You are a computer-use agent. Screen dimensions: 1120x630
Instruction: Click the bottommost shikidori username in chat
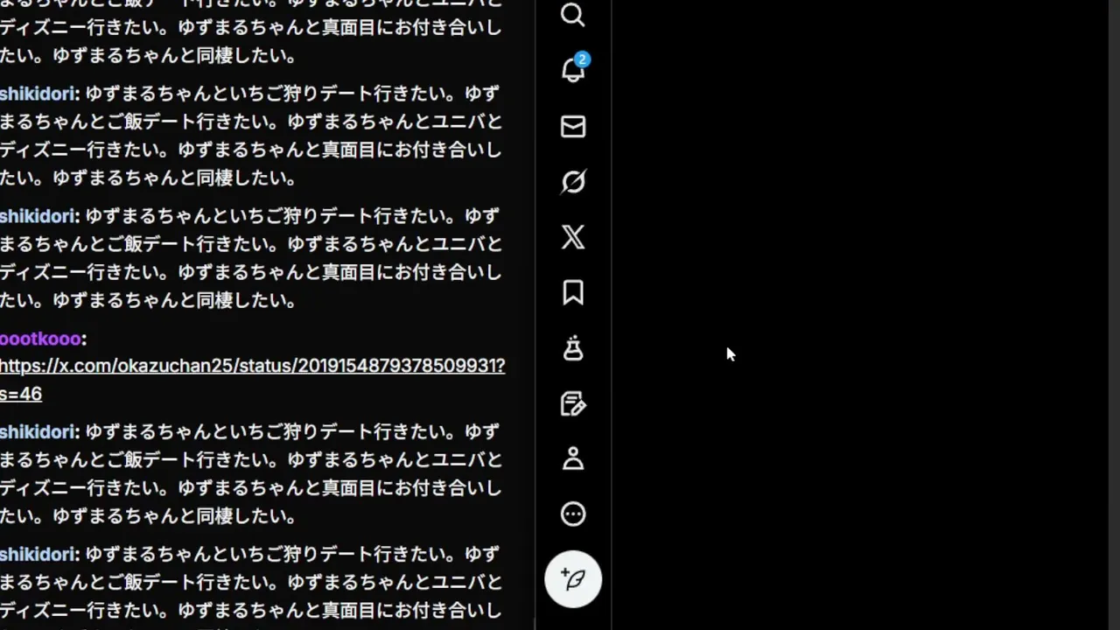[x=38, y=555]
